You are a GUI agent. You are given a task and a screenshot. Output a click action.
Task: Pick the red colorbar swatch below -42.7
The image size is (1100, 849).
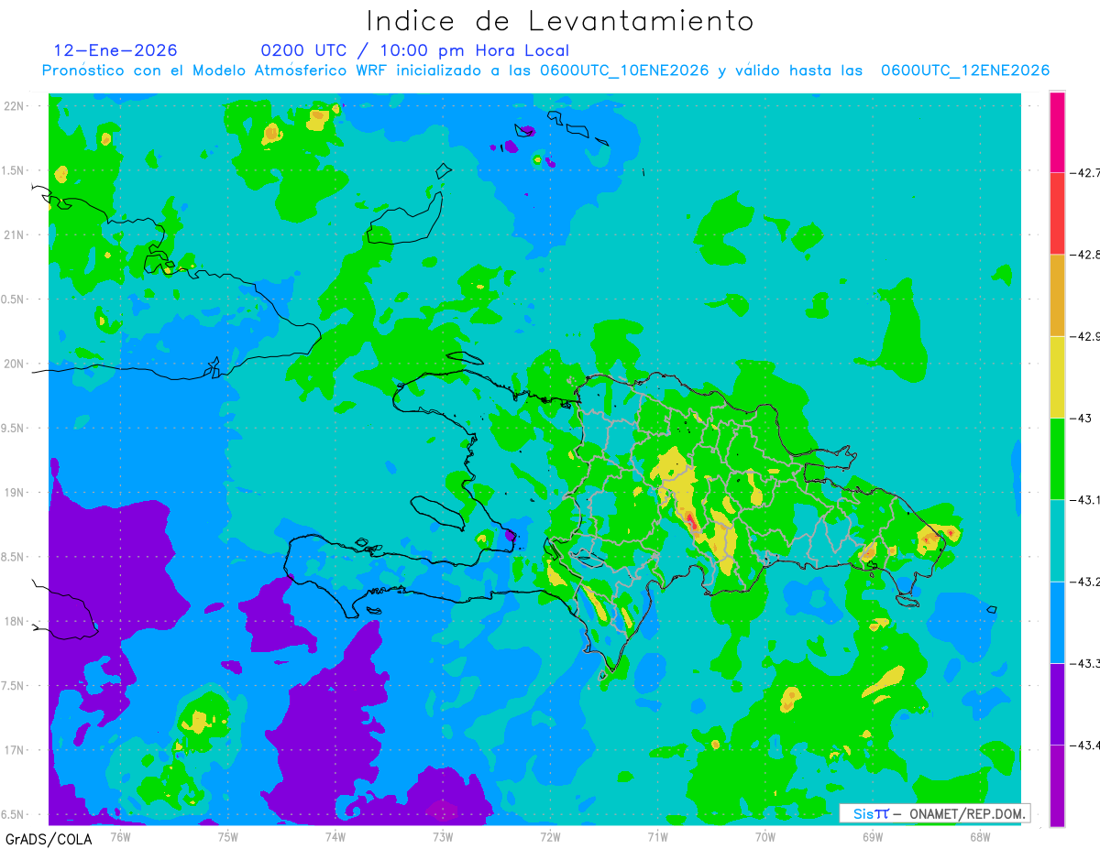tap(1057, 212)
